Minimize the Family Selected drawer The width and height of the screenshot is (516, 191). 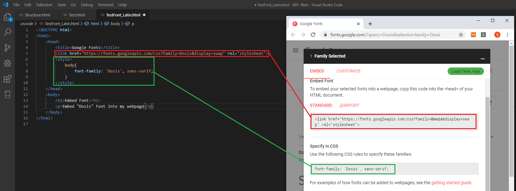tap(483, 59)
